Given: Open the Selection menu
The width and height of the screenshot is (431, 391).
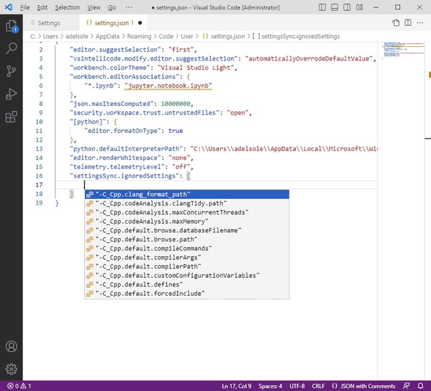Looking at the screenshot, I should [x=67, y=8].
